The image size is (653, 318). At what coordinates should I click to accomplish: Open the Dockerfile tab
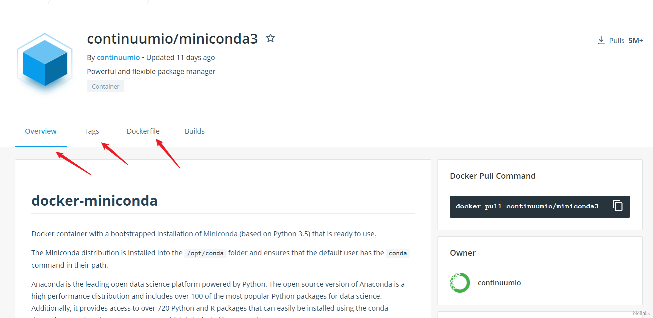click(143, 131)
